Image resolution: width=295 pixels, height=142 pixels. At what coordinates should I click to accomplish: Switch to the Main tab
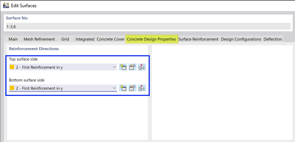[x=13, y=39]
